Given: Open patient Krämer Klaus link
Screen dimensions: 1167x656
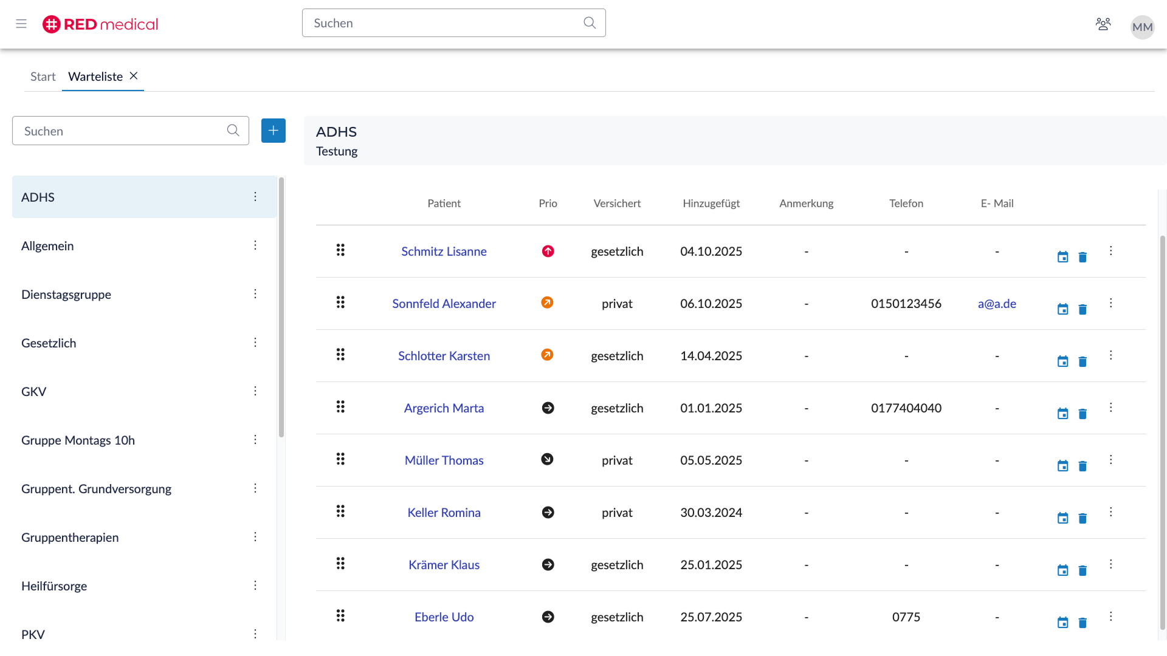Looking at the screenshot, I should (444, 565).
